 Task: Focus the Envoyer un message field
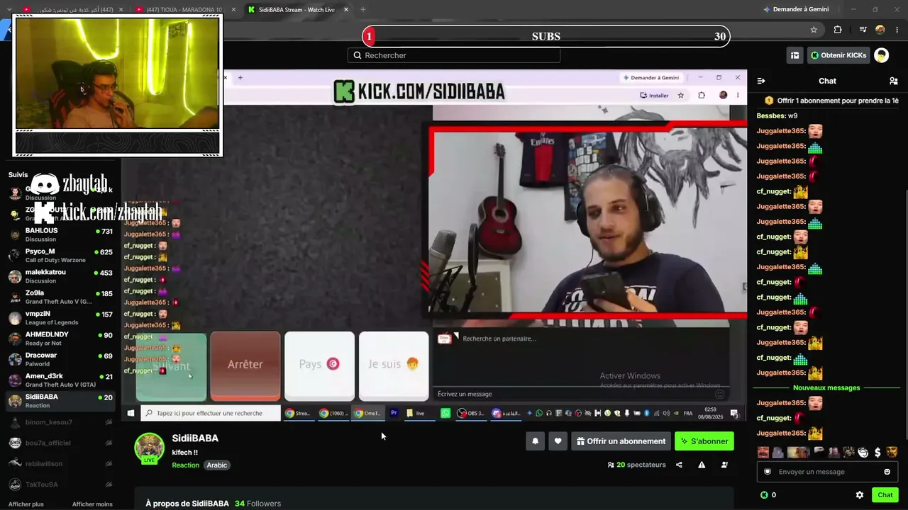pos(826,472)
